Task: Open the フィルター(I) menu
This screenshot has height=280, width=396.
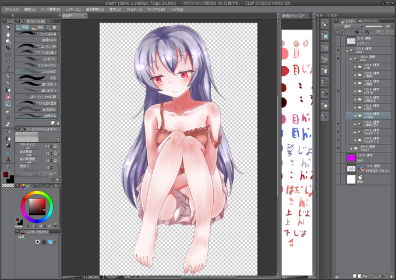Action: pyautogui.click(x=134, y=9)
